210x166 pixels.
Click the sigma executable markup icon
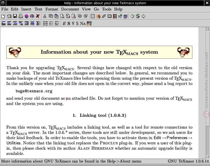pos(120,16)
